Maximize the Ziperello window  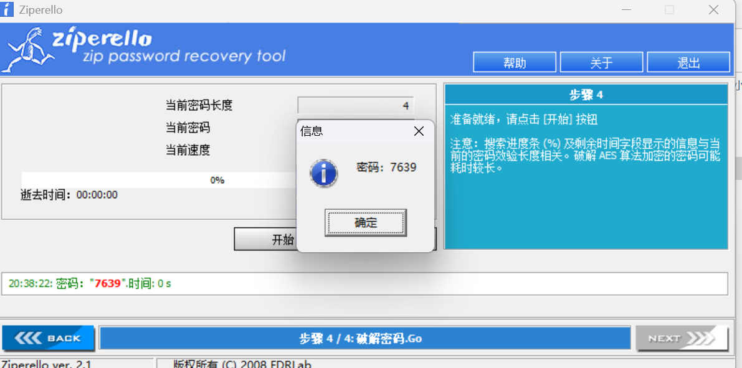click(x=669, y=9)
